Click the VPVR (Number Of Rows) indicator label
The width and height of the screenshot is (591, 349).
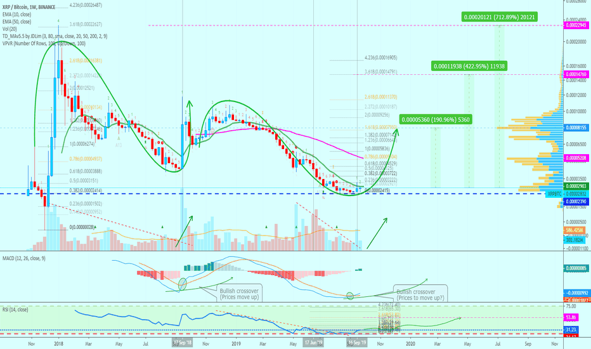(x=44, y=43)
